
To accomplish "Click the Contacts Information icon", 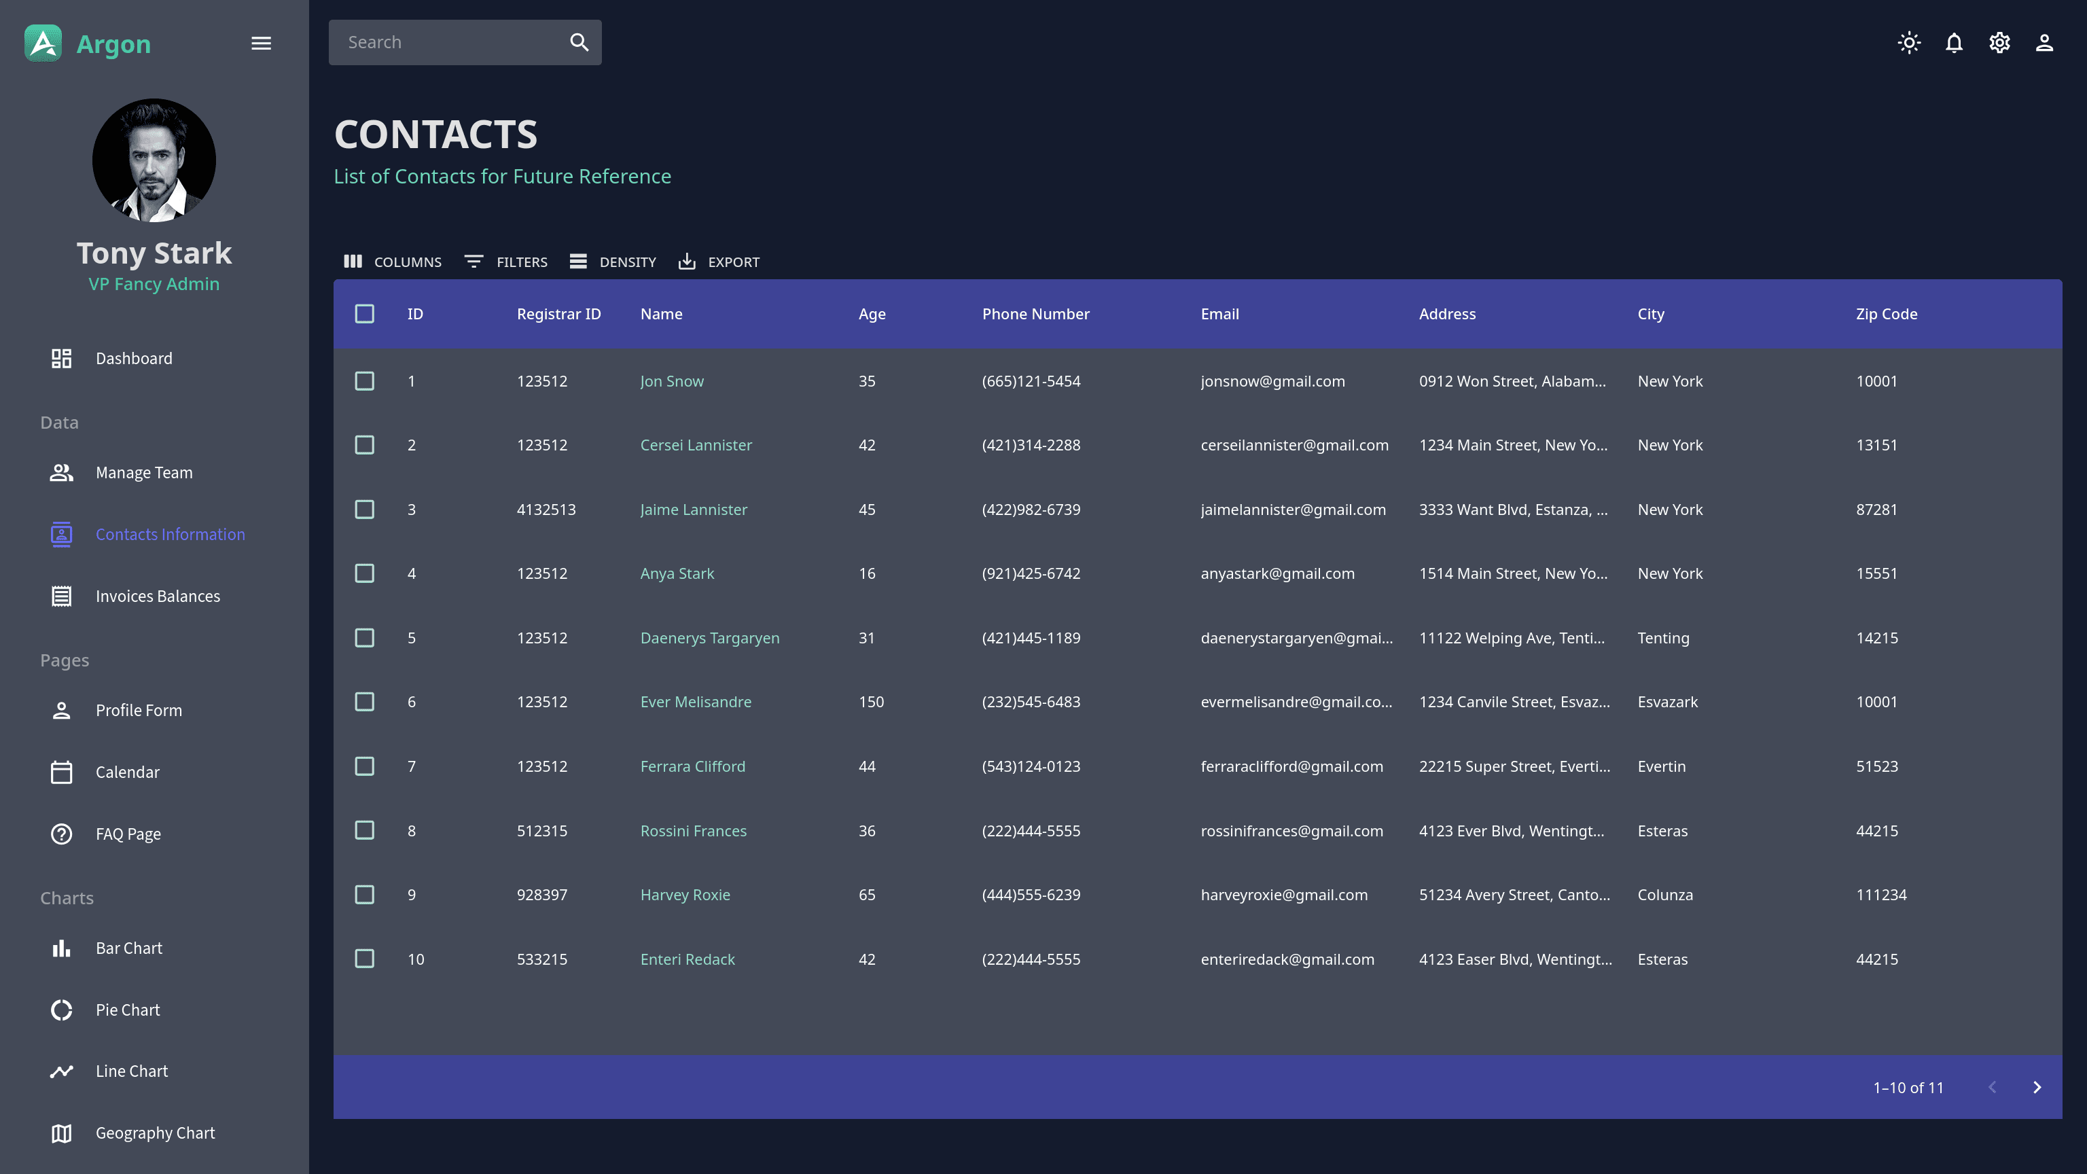I will pyautogui.click(x=62, y=534).
